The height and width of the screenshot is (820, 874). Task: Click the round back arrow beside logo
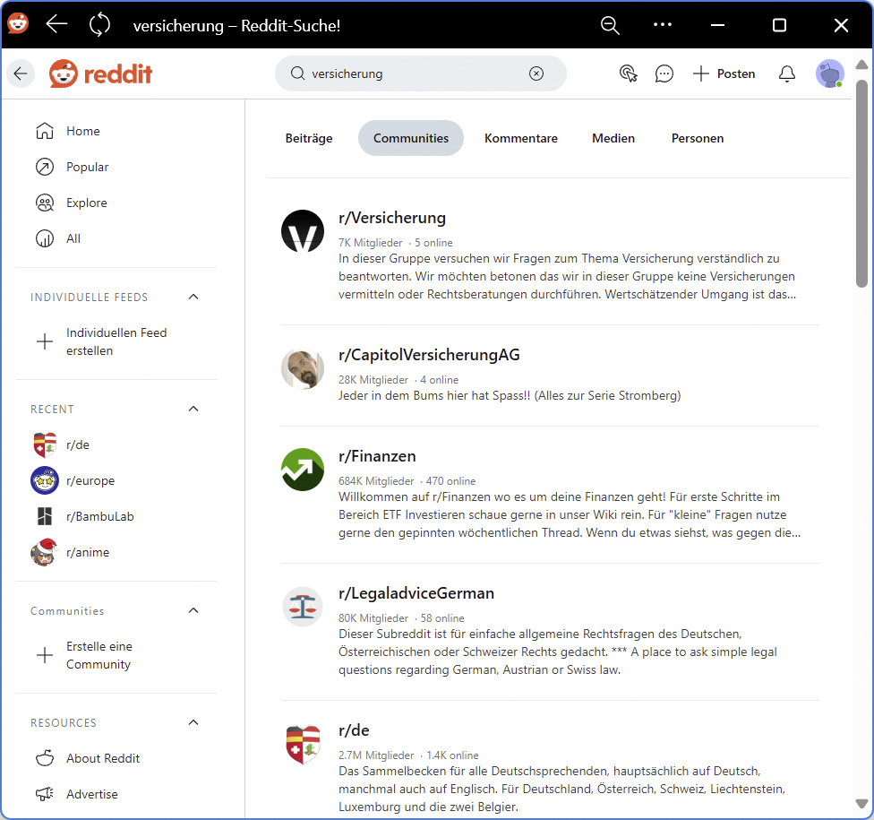[21, 73]
